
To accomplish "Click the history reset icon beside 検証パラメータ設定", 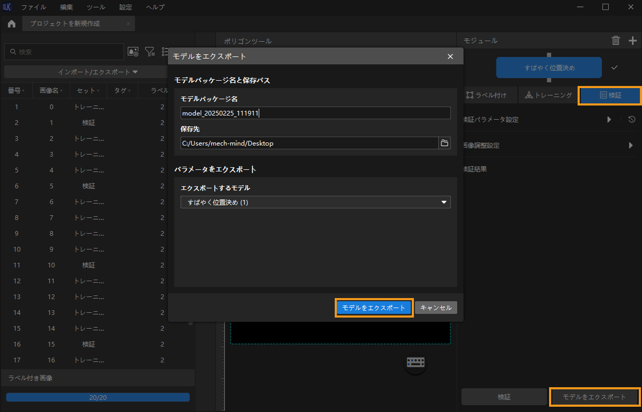I will point(632,120).
